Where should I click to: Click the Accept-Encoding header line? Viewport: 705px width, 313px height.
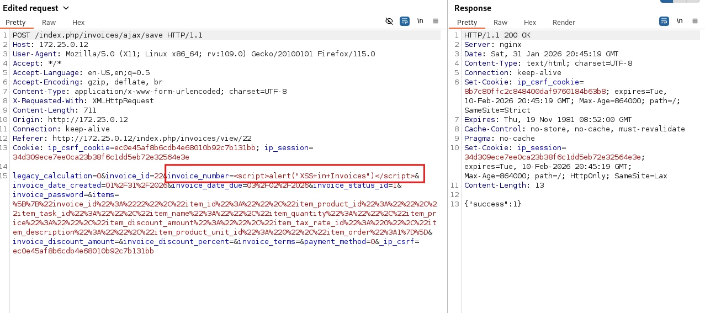click(88, 82)
